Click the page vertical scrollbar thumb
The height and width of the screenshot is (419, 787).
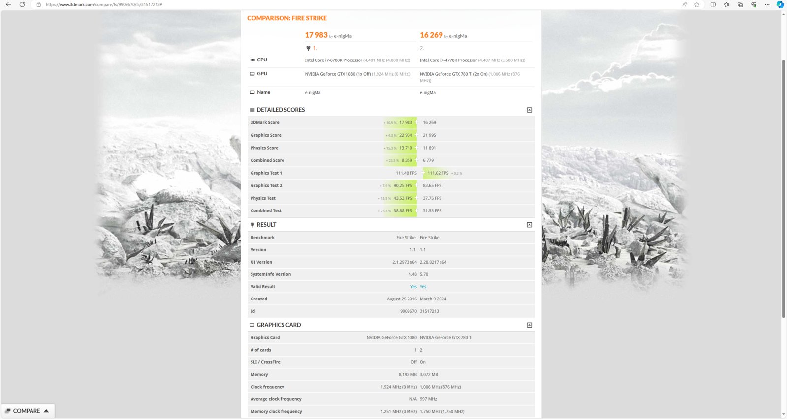coord(783,189)
